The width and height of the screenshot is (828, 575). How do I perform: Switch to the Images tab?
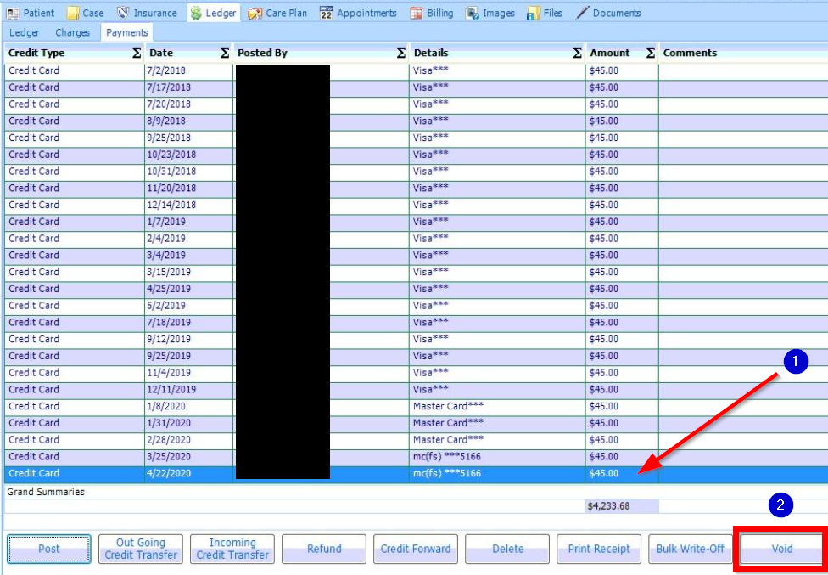[x=490, y=13]
